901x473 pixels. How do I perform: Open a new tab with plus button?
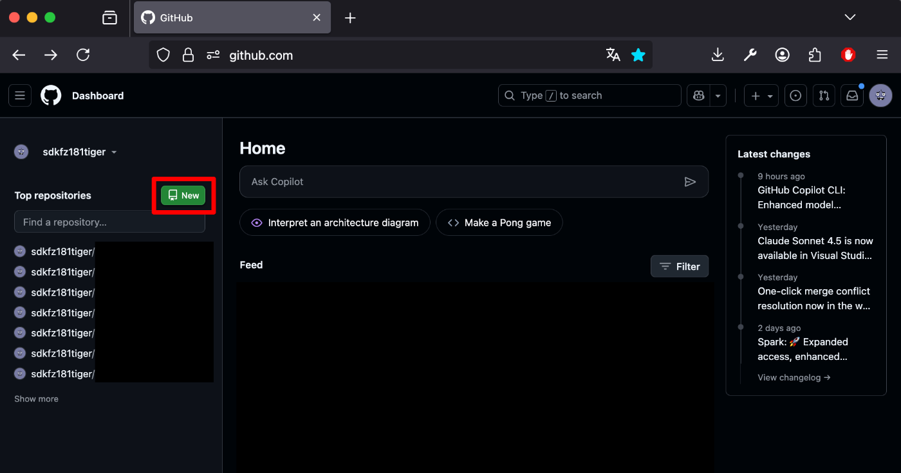350,18
